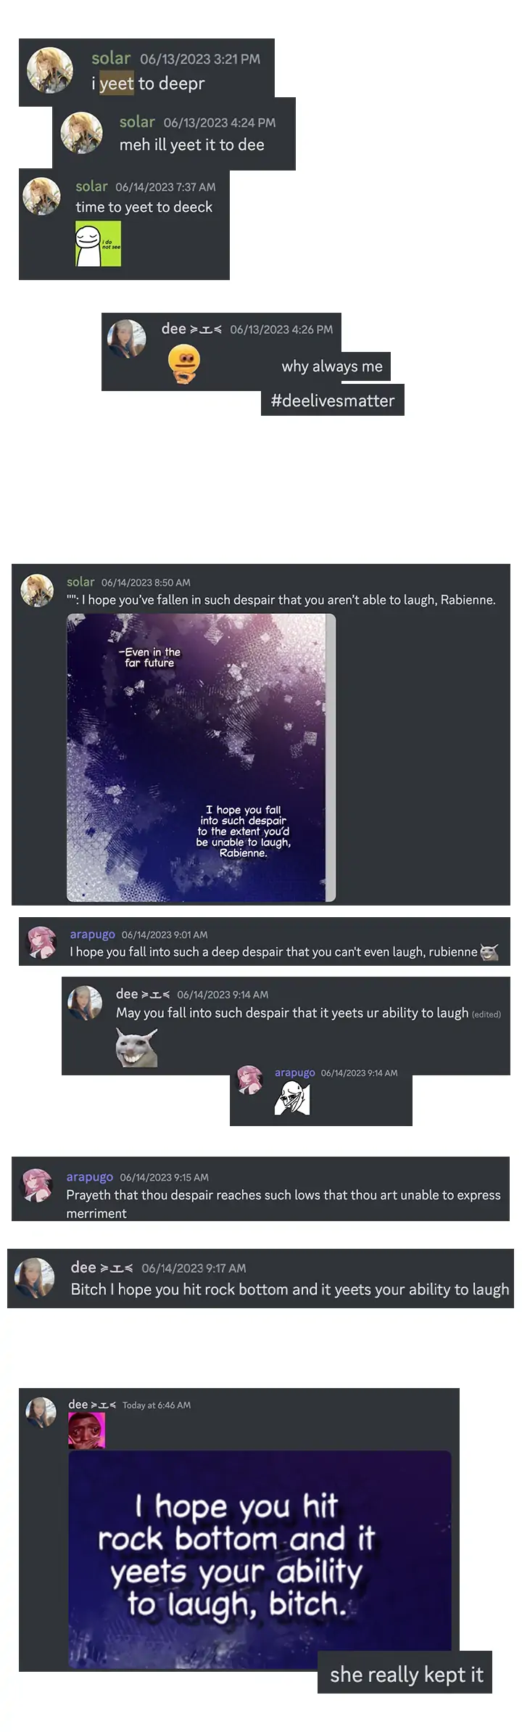Click the '#deelivesmatter' caption
Image resolution: width=522 pixels, height=1732 pixels.
pyautogui.click(x=333, y=401)
